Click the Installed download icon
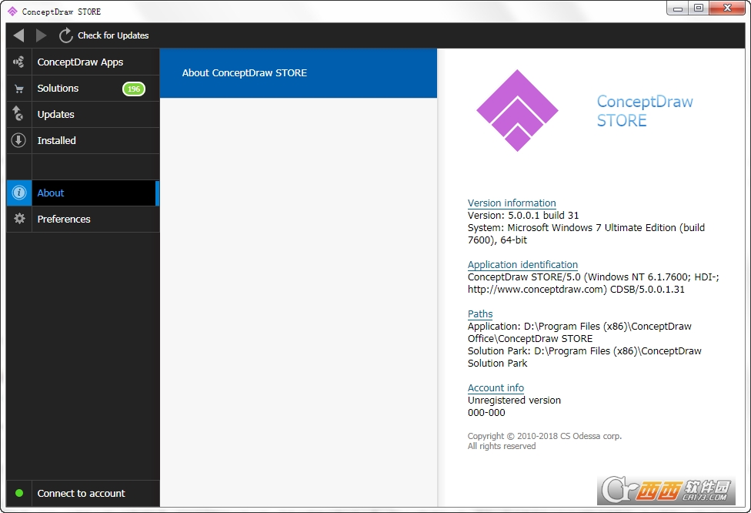The width and height of the screenshot is (751, 513). point(18,140)
